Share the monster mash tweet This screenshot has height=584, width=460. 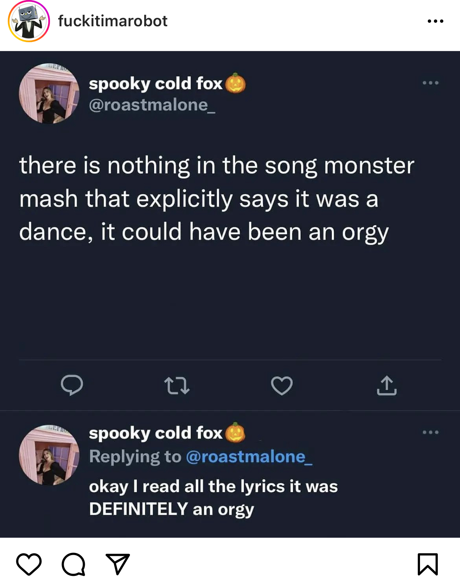tap(387, 386)
